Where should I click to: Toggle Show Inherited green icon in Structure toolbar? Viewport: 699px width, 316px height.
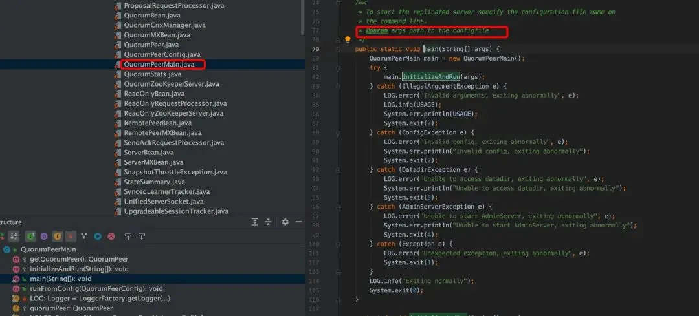pos(30,237)
